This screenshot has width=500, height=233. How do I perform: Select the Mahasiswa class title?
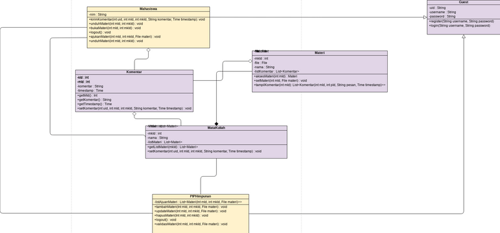click(x=148, y=9)
